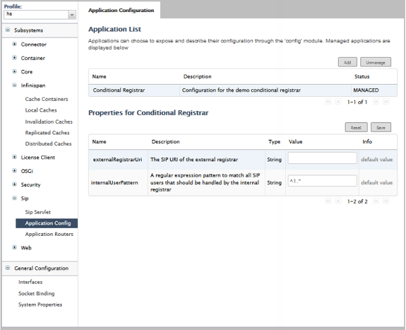Select Sip Servlet in the sidebar
Image resolution: width=406 pixels, height=330 pixels.
point(38,212)
